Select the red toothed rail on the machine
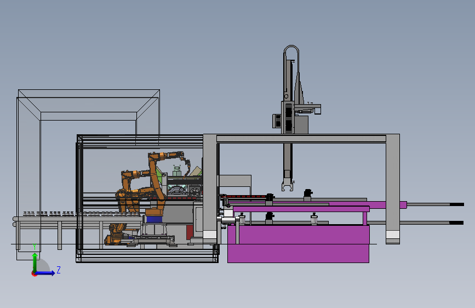The height and width of the screenshot is (308, 475). [244, 196]
